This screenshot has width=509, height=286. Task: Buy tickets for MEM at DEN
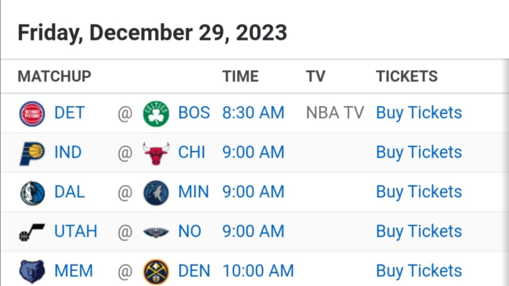[419, 271]
